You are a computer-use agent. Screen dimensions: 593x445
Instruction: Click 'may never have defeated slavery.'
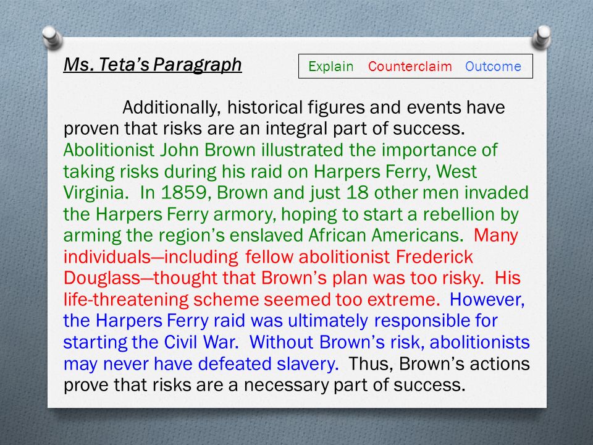pos(201,363)
